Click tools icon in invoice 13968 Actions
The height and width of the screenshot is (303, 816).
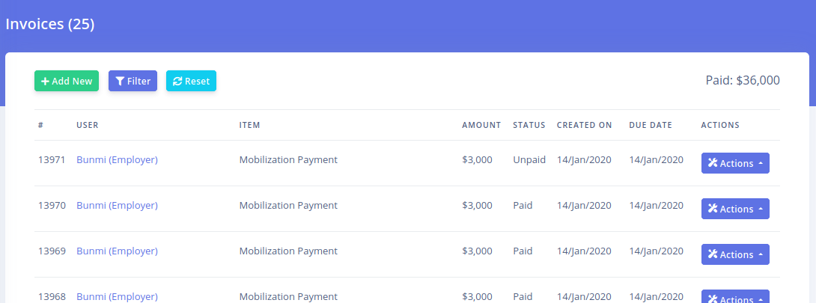(x=713, y=299)
